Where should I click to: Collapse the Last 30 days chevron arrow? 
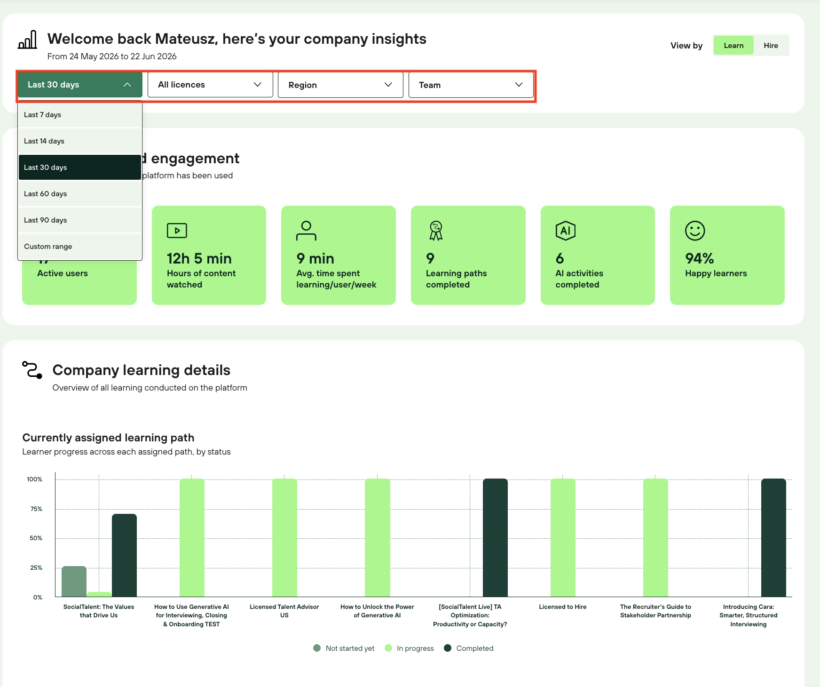[x=127, y=85]
